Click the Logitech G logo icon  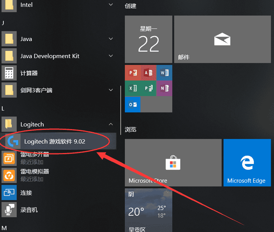click(x=13, y=141)
